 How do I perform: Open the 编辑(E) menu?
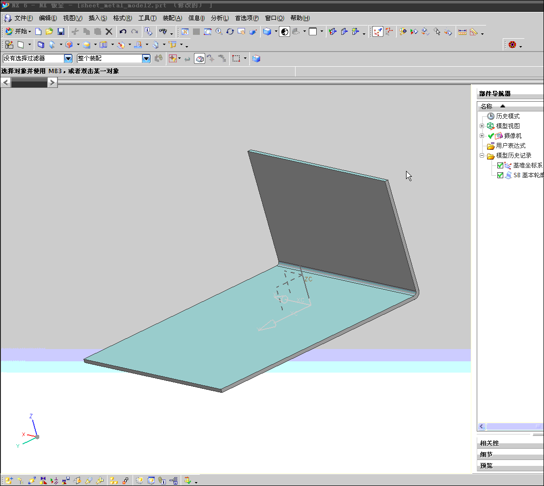(48, 18)
